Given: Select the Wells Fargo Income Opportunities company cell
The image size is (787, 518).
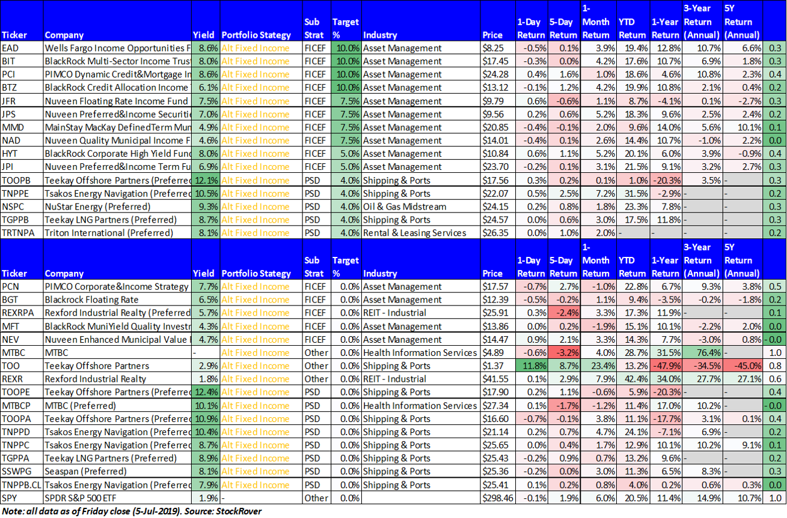Looking at the screenshot, I should pyautogui.click(x=117, y=48).
